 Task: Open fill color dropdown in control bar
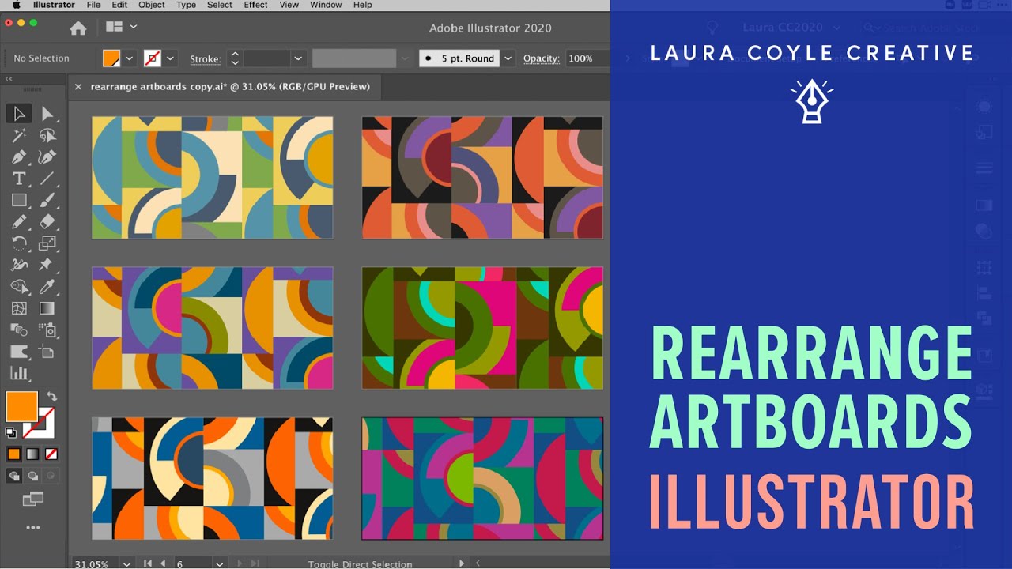click(x=129, y=58)
